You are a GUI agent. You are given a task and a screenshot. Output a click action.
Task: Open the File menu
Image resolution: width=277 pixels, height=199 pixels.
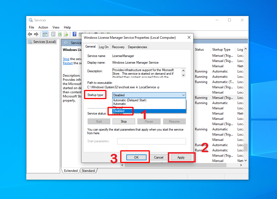point(32,27)
